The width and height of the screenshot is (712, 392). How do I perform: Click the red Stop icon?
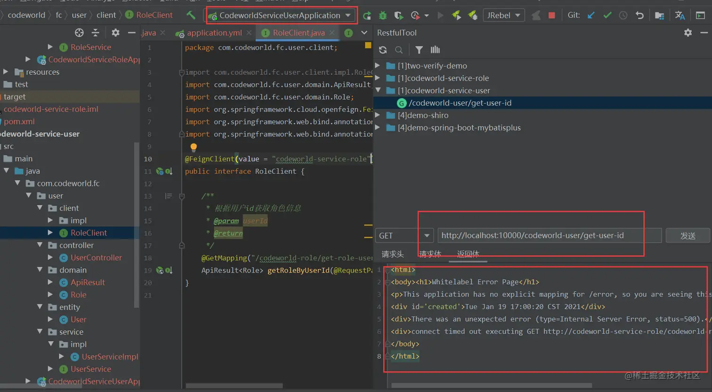click(551, 16)
